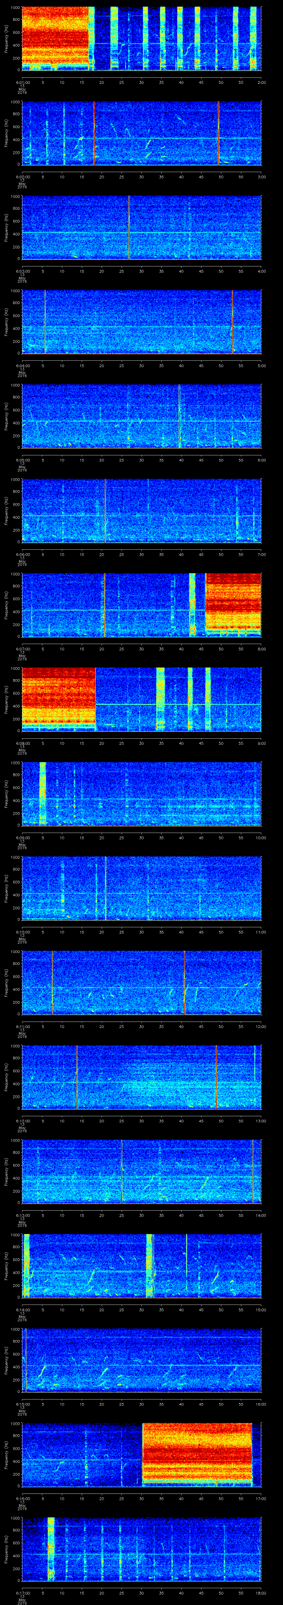Select the spectrogram panel starting at 6:06:00
Viewport: 283px width, 1605px height.
(x=142, y=510)
